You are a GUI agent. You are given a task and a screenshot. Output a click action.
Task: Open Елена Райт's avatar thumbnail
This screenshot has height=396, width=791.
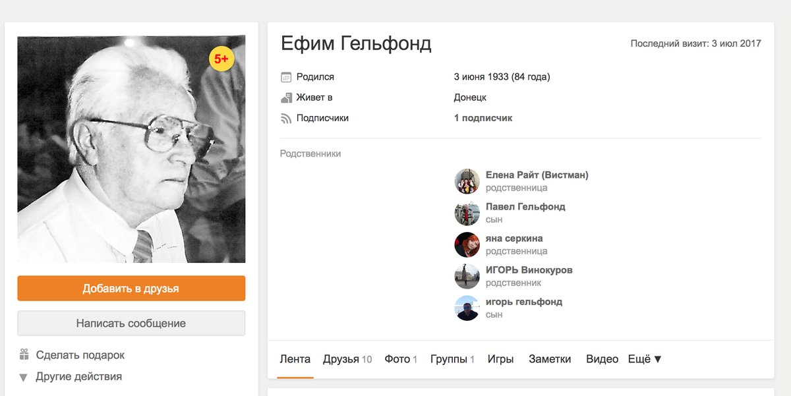point(467,181)
